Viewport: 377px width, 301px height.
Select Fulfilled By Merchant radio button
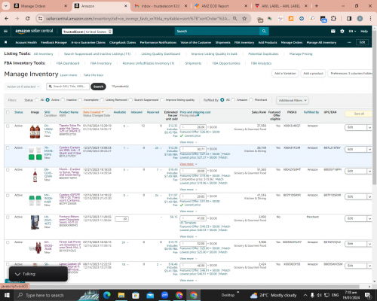coord(251,100)
